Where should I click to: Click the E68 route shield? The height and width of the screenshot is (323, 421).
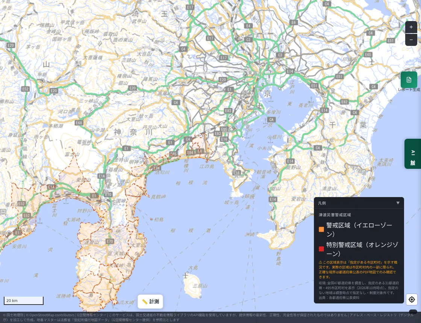tap(79, 123)
